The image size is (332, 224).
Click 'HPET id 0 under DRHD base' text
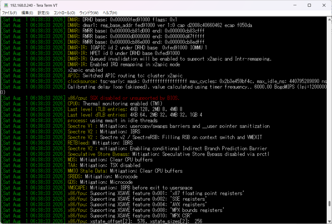pyautogui.click(x=121, y=53)
